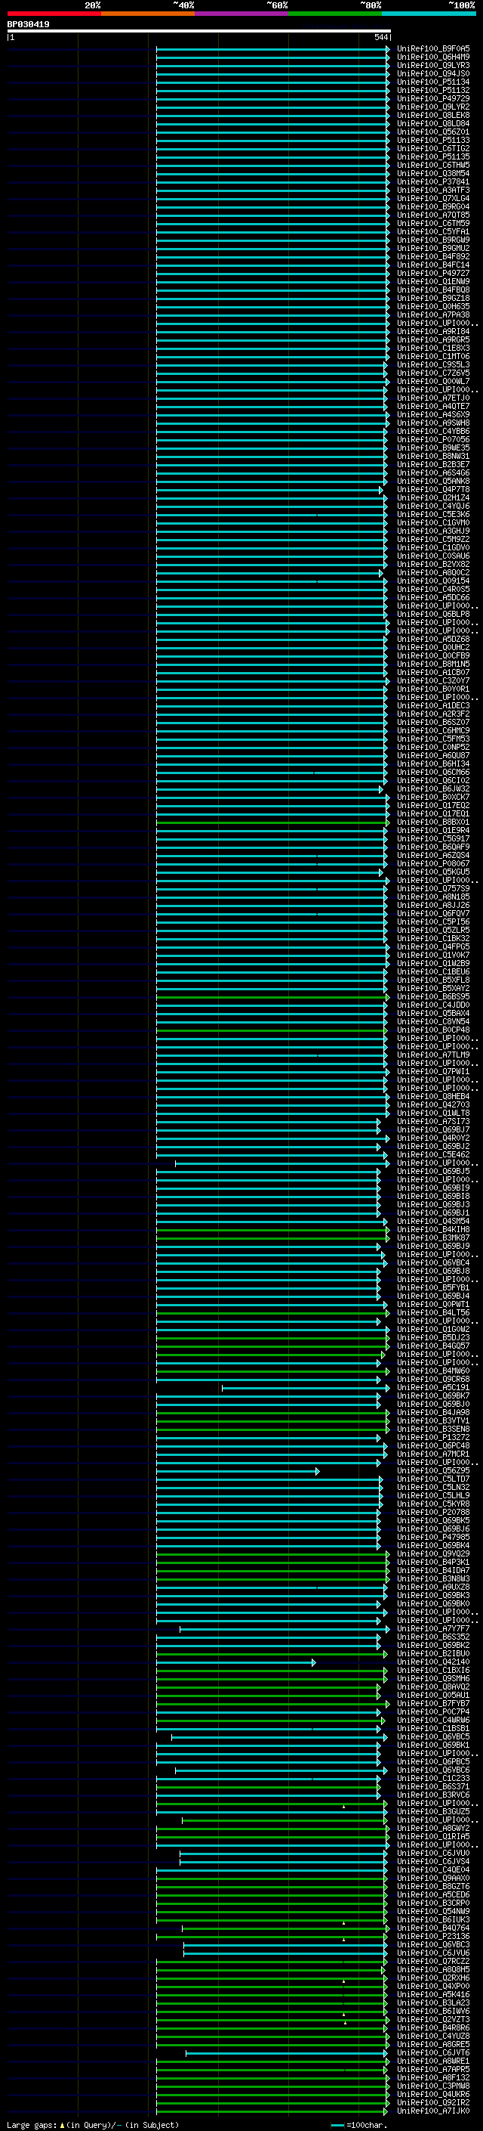Click the short alignment bar for UniRef100_Q56Z95
This screenshot has width=483, height=2131.
point(238,1471)
